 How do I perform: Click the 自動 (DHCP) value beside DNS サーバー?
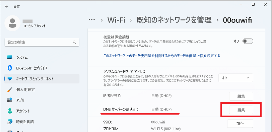(x=161, y=110)
